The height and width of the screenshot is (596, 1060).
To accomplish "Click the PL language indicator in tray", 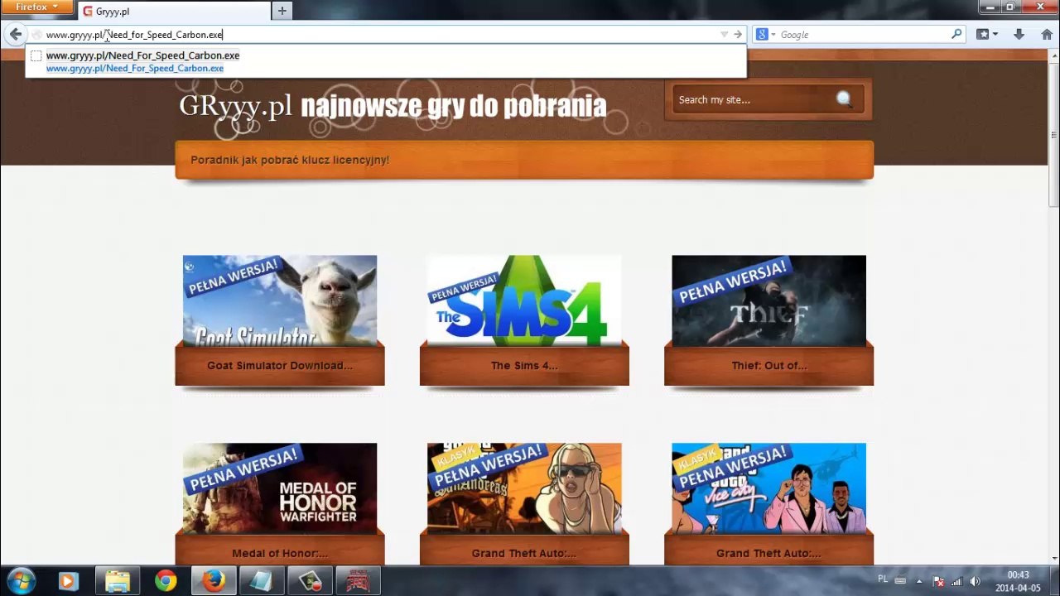I will [x=883, y=579].
